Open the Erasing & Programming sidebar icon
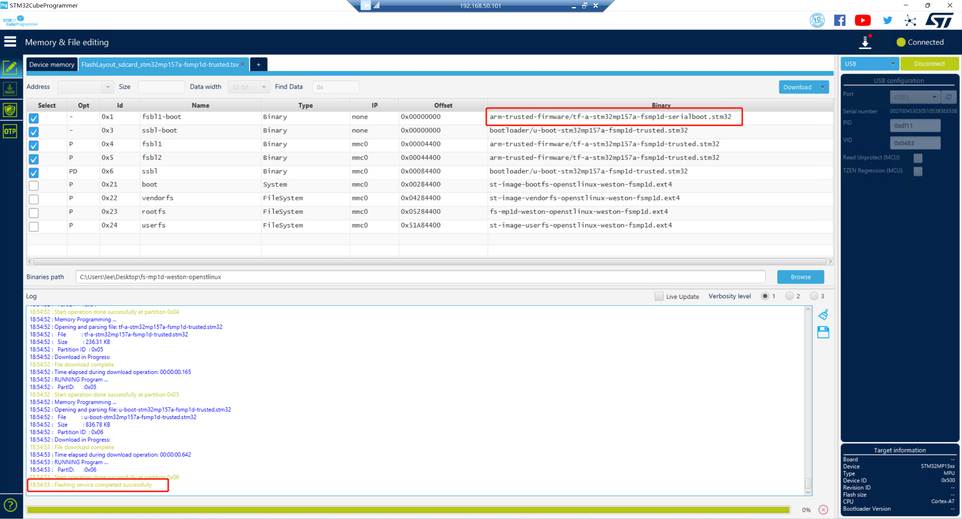The width and height of the screenshot is (962, 519). pos(10,89)
